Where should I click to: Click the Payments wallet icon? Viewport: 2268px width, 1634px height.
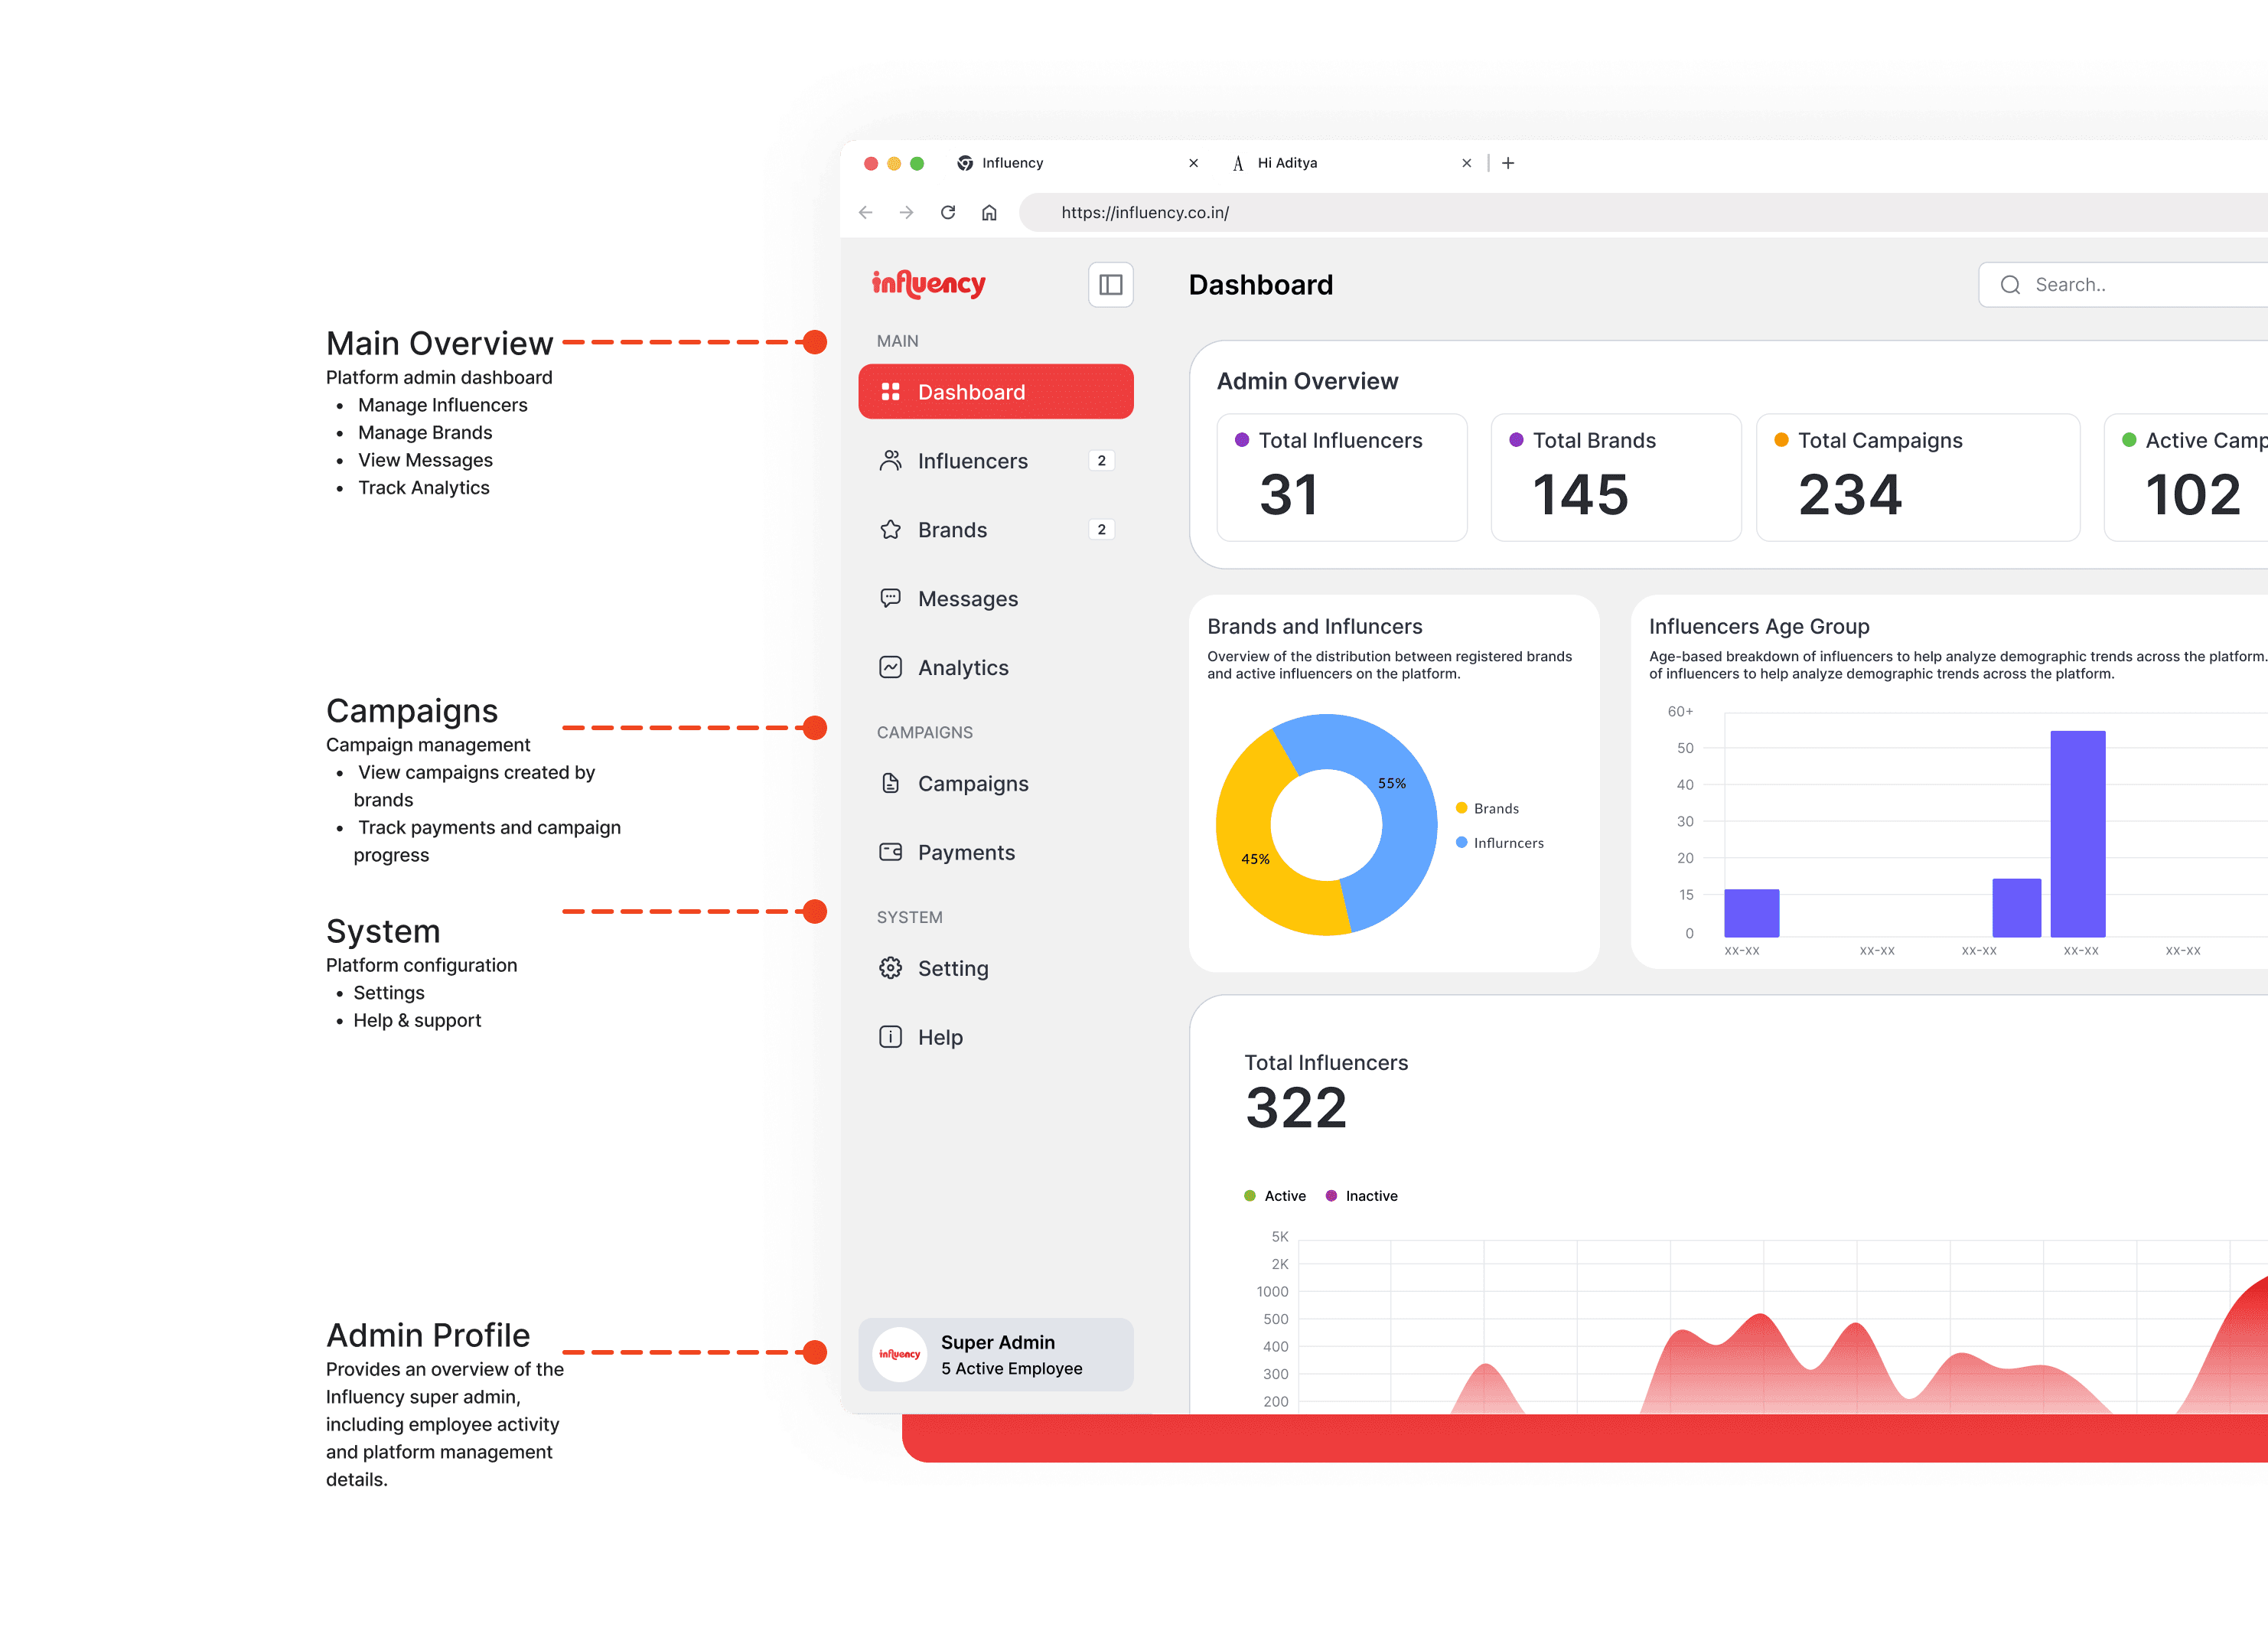(x=890, y=852)
